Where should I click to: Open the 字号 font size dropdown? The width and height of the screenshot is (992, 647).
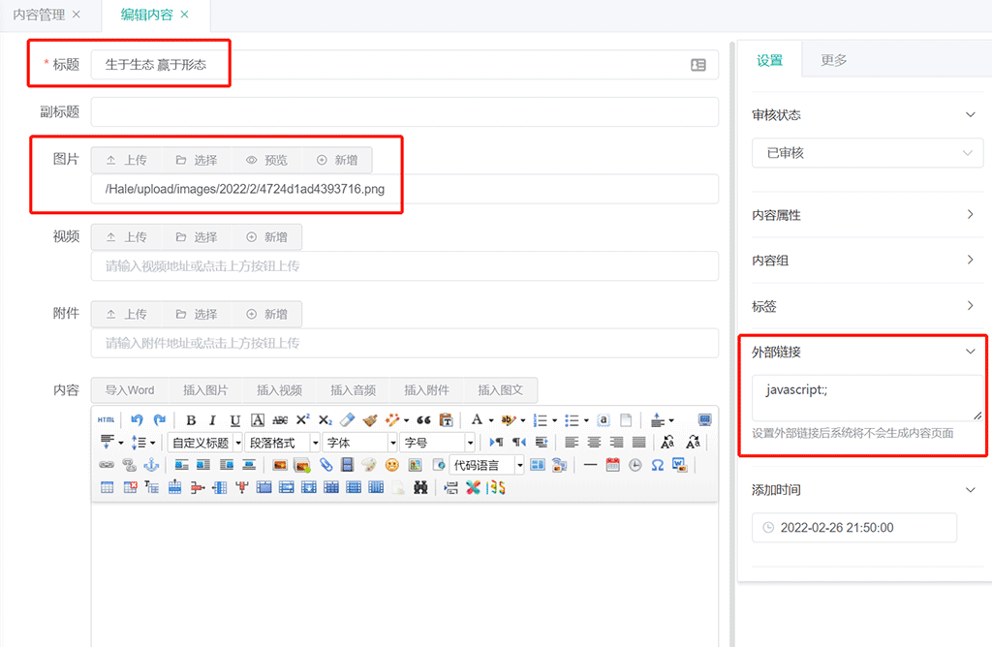click(437, 443)
